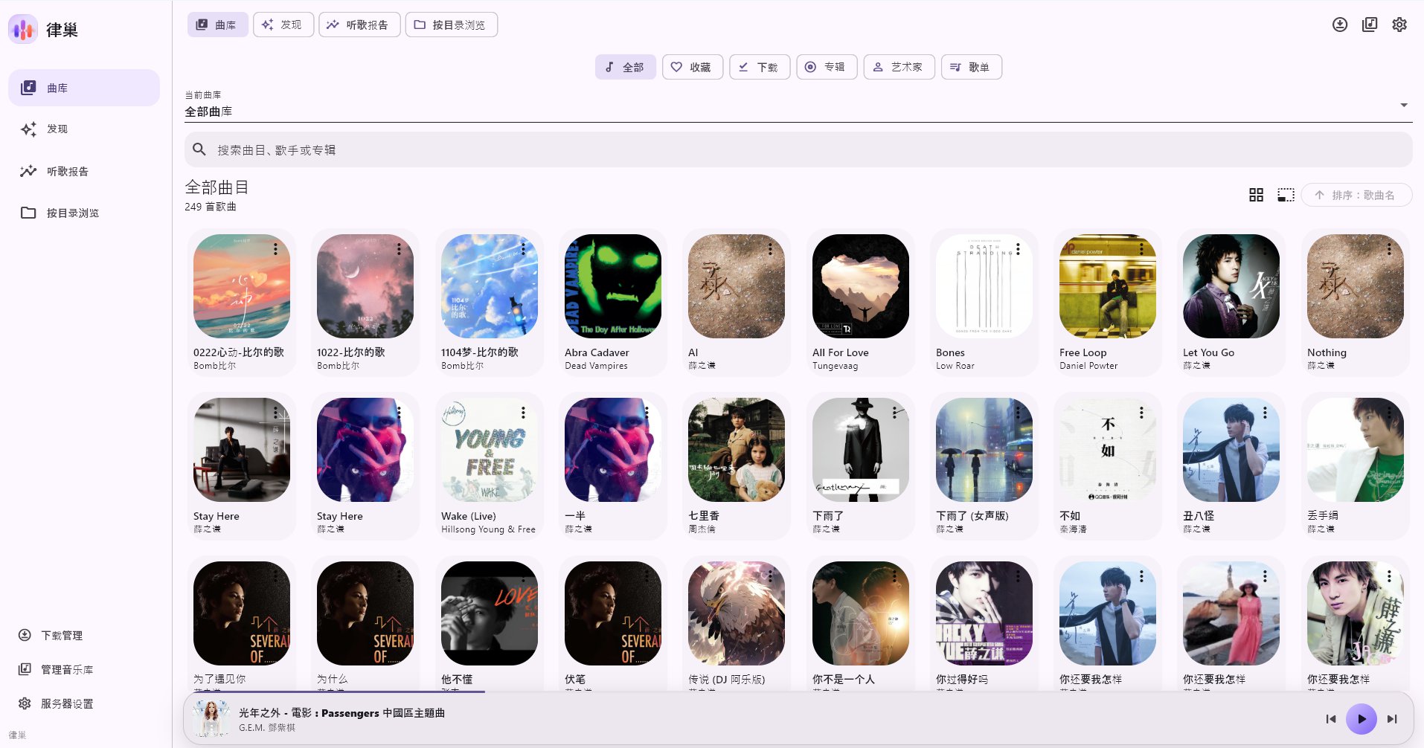This screenshot has width=1424, height=748.
Task: Skip to next track
Action: (x=1392, y=719)
